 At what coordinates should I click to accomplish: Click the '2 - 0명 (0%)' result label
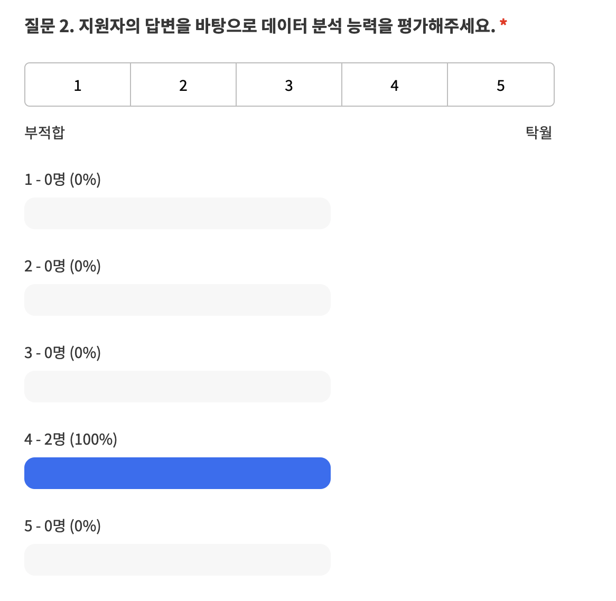click(62, 266)
